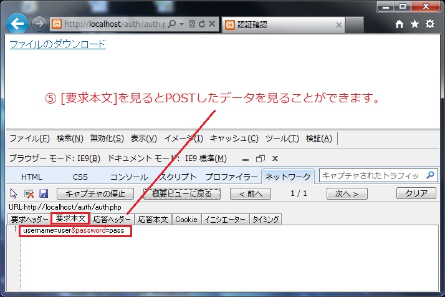
Task: Switch to the コンソール tab
Action: click(x=129, y=177)
